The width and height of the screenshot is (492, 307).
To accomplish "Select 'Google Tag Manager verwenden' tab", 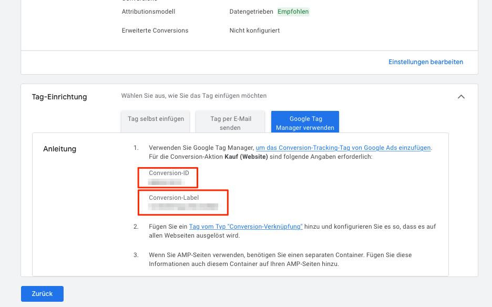I will [305, 121].
